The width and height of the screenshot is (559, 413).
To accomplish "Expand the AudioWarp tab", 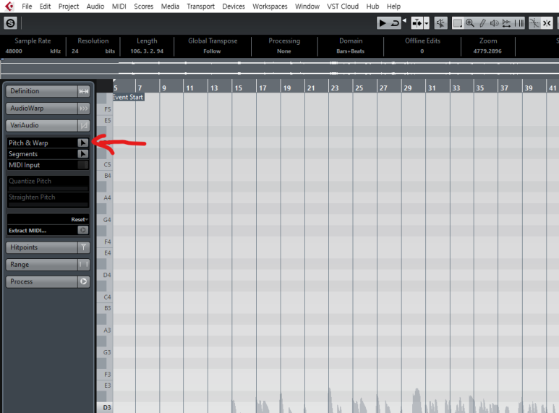I will (42, 108).
